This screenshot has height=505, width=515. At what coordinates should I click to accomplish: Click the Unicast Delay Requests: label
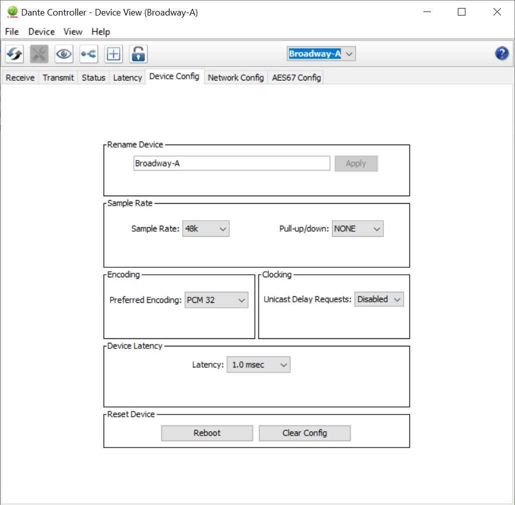(x=308, y=299)
